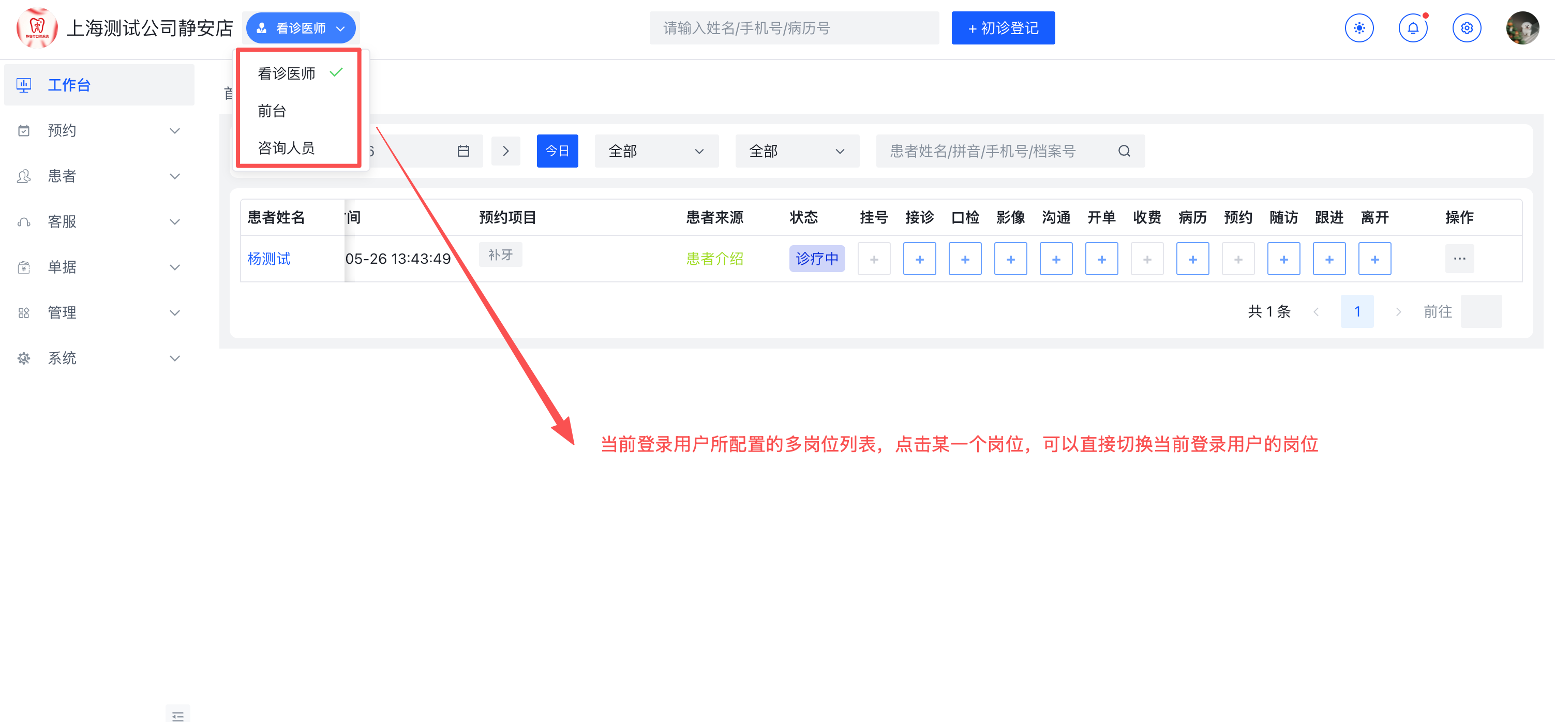
Task: Click 沟通 plus for 杨测试
Action: (x=1056, y=259)
